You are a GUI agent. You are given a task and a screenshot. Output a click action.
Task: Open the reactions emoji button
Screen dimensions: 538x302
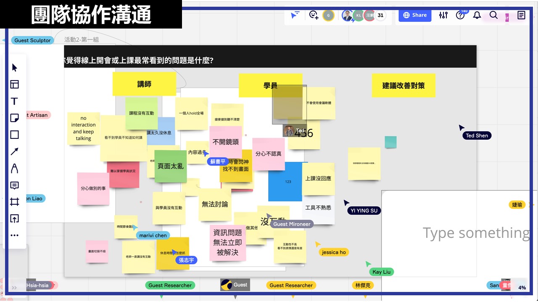coord(314,16)
